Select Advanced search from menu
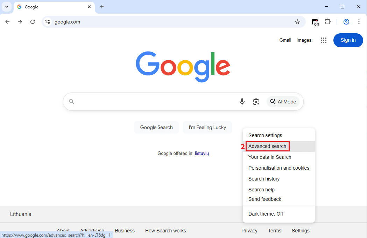This screenshot has height=238, width=367. 267,146
